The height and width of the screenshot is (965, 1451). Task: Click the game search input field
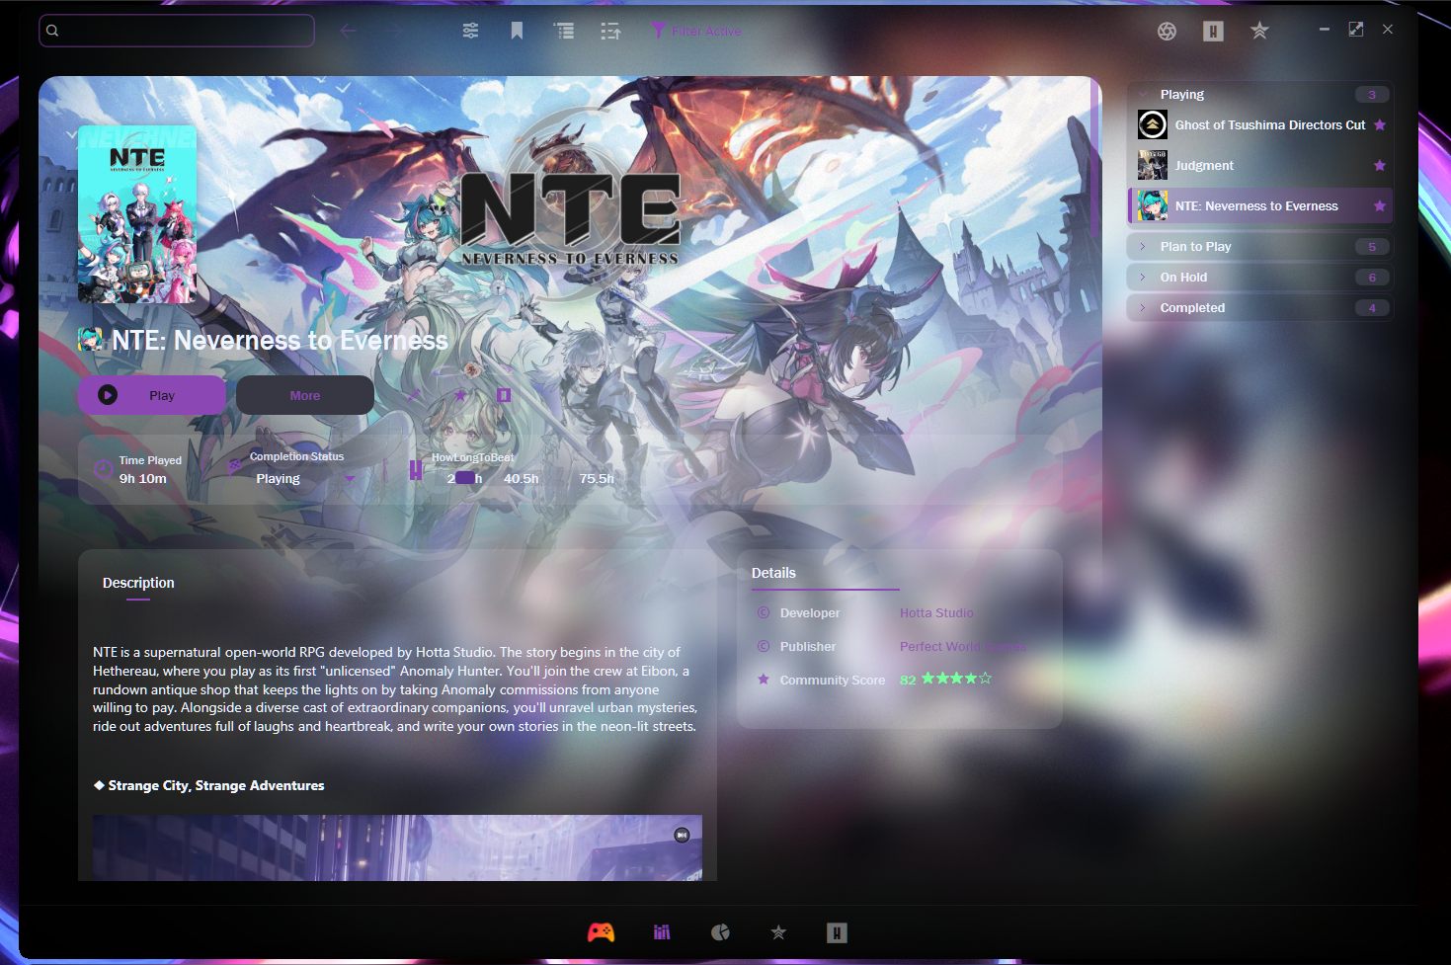pos(177,31)
